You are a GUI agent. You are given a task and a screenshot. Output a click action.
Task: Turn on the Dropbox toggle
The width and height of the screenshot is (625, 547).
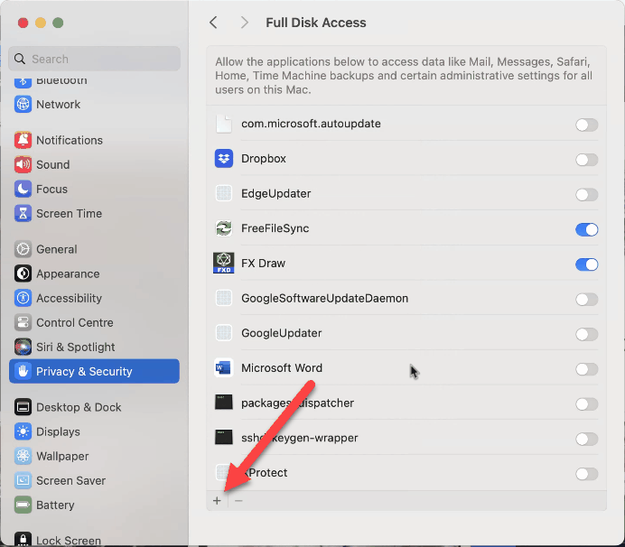[586, 160]
